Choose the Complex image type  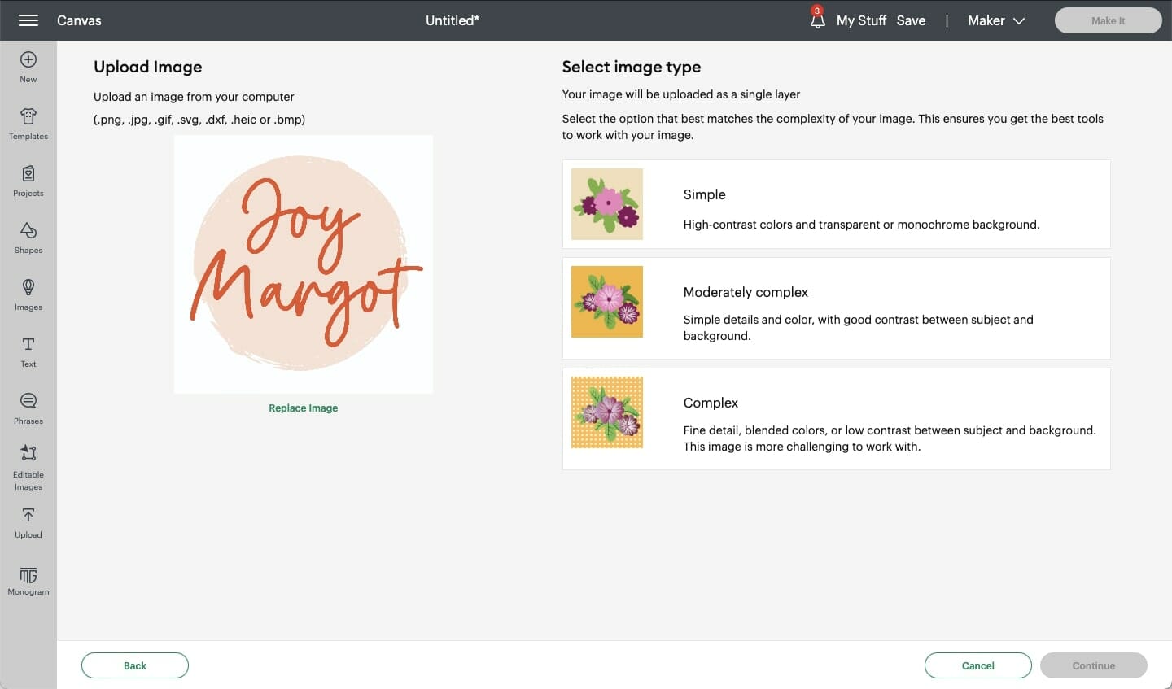pyautogui.click(x=836, y=419)
